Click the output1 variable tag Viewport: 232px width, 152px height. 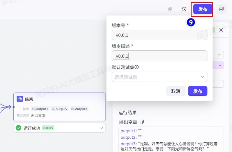click(40, 109)
